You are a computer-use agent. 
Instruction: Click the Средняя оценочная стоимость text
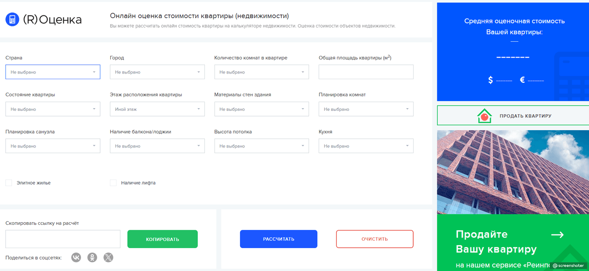pyautogui.click(x=514, y=21)
